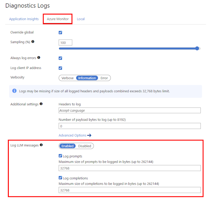The width and height of the screenshot is (207, 199).
Task: Click the info icon next to Log LLM messages
Action: coord(41,145)
